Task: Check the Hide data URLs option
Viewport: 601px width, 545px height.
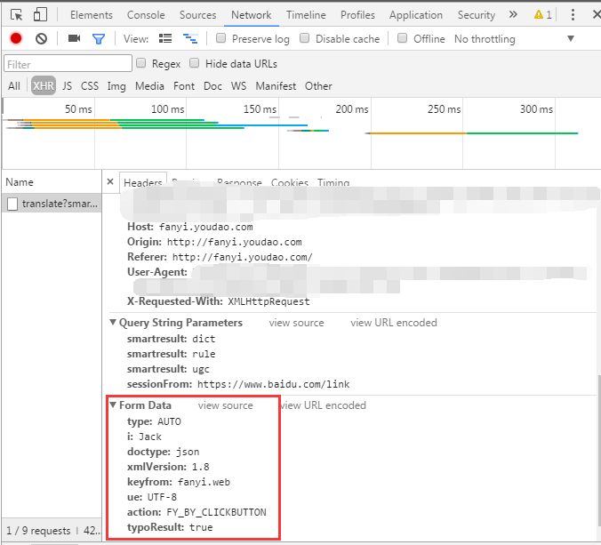Action: (195, 63)
